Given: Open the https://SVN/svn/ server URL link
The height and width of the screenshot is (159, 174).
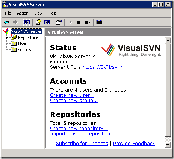Looking at the screenshot, I should (102, 67).
